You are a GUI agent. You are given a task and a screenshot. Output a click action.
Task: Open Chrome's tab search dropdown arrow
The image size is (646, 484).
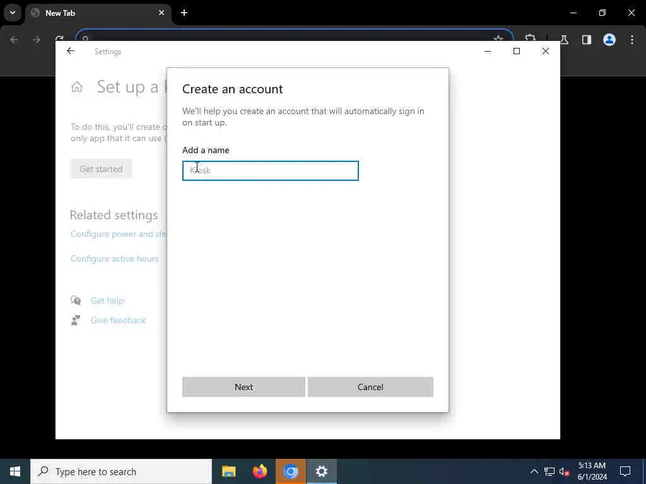[13, 13]
